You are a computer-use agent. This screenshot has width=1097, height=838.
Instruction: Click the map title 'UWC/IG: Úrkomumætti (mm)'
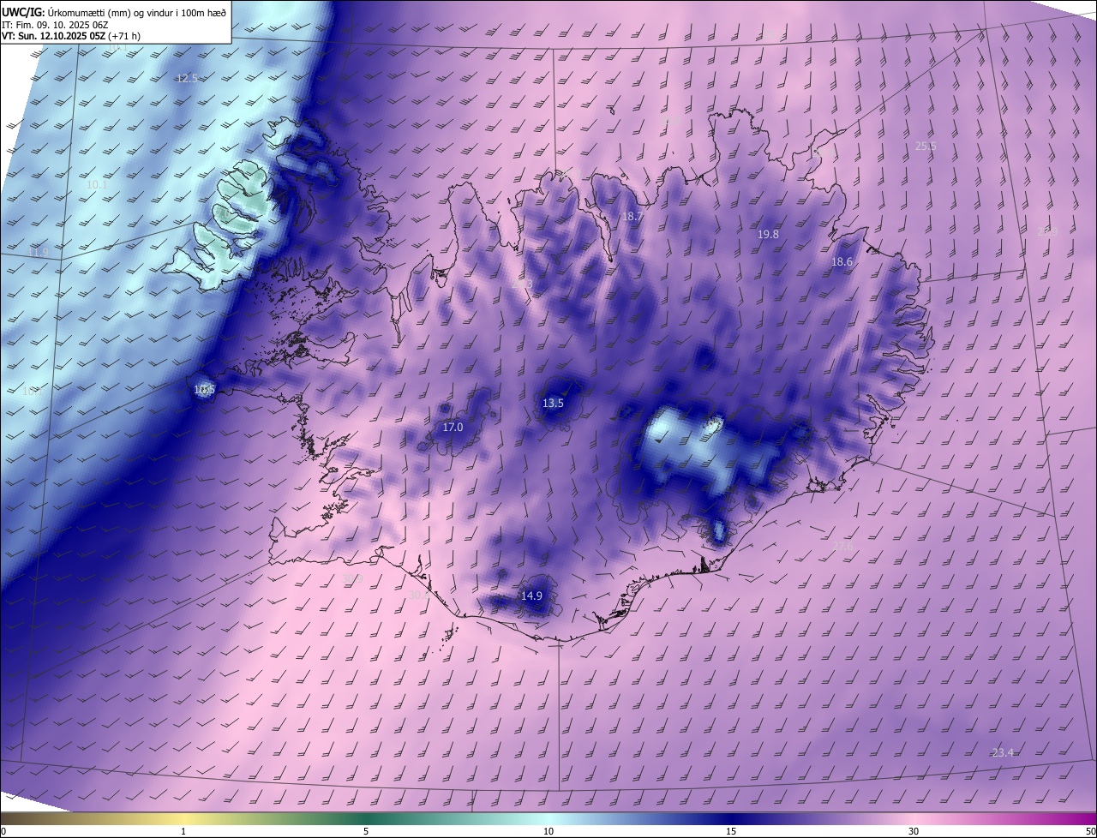click(x=65, y=11)
